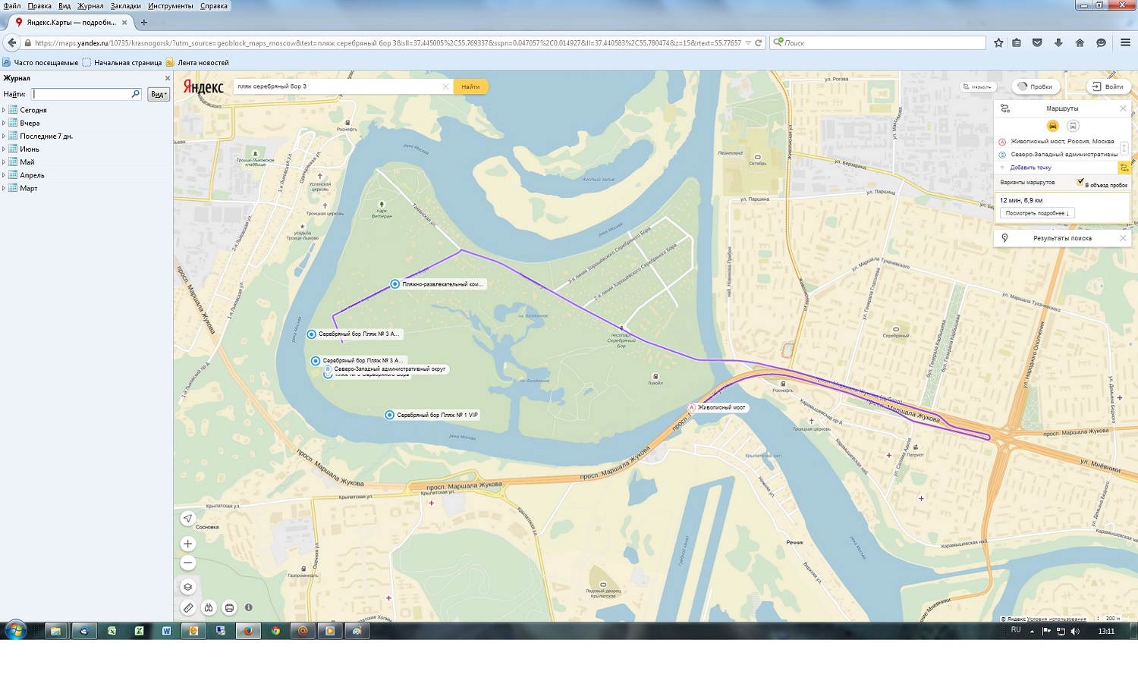Click Windows Start button
Image resolution: width=1138 pixels, height=693 pixels.
(x=15, y=630)
